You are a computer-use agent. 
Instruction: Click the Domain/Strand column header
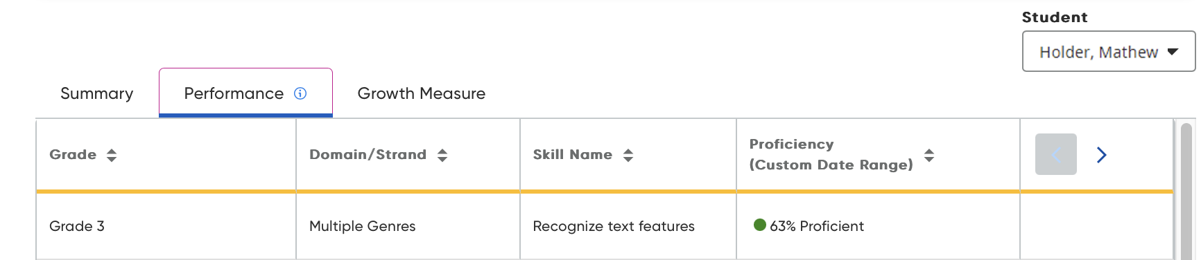coord(368,155)
